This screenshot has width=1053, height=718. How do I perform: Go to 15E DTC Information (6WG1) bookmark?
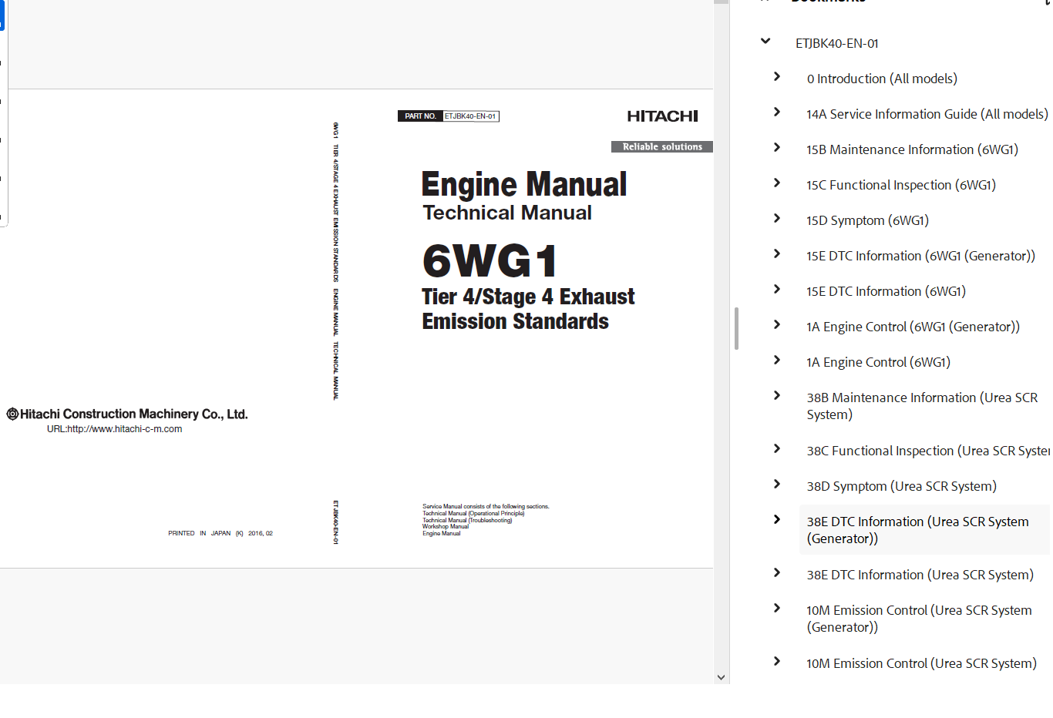pyautogui.click(x=886, y=291)
